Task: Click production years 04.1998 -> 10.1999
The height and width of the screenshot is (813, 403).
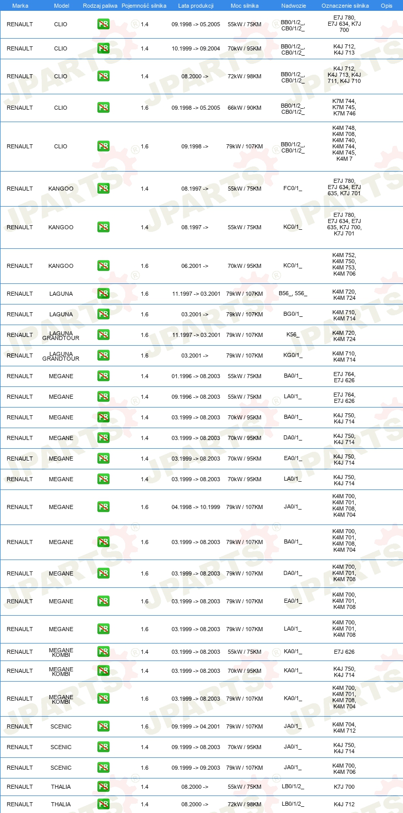Action: click(196, 507)
